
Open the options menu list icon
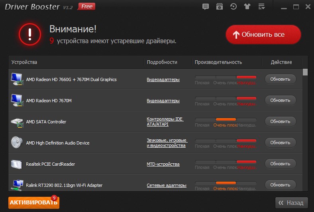click(261, 7)
